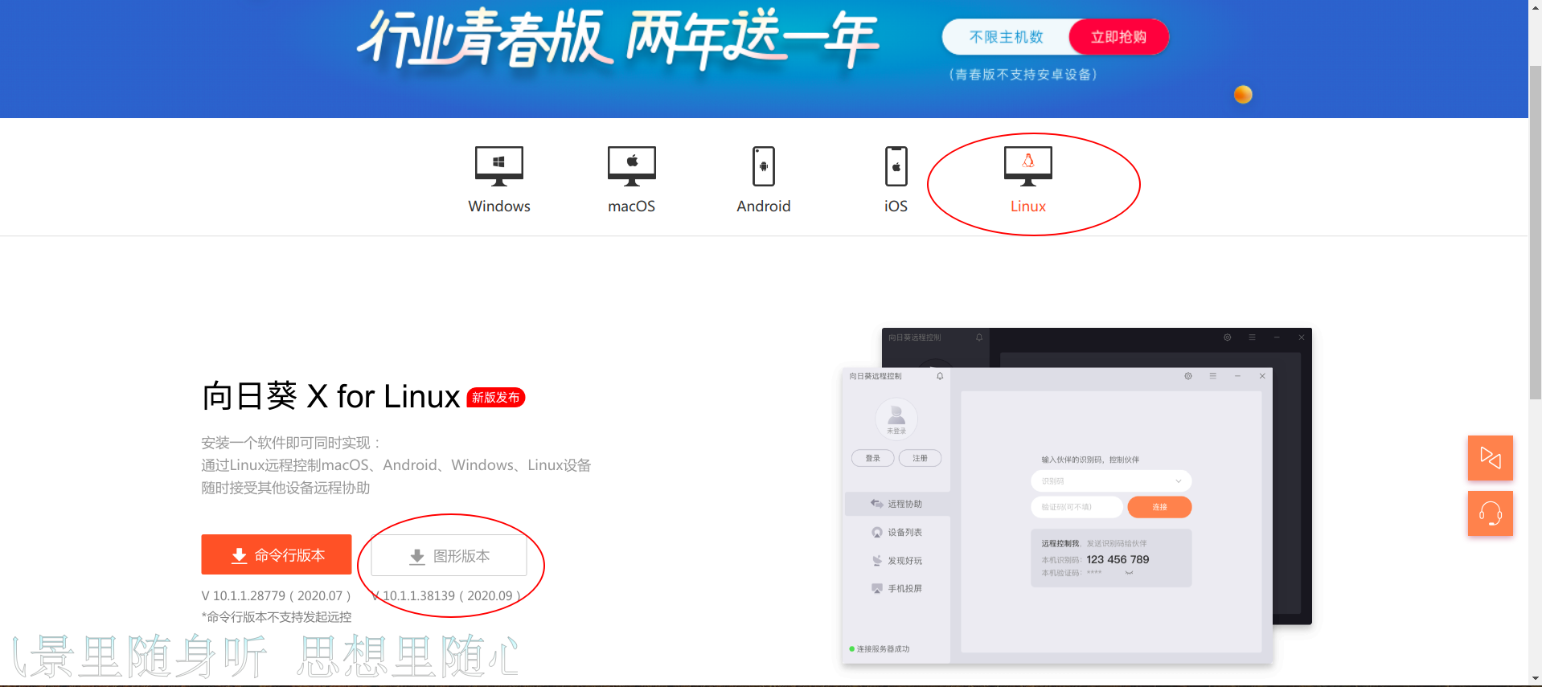Download the 图形版本 graphical version
The image size is (1542, 687).
click(449, 555)
